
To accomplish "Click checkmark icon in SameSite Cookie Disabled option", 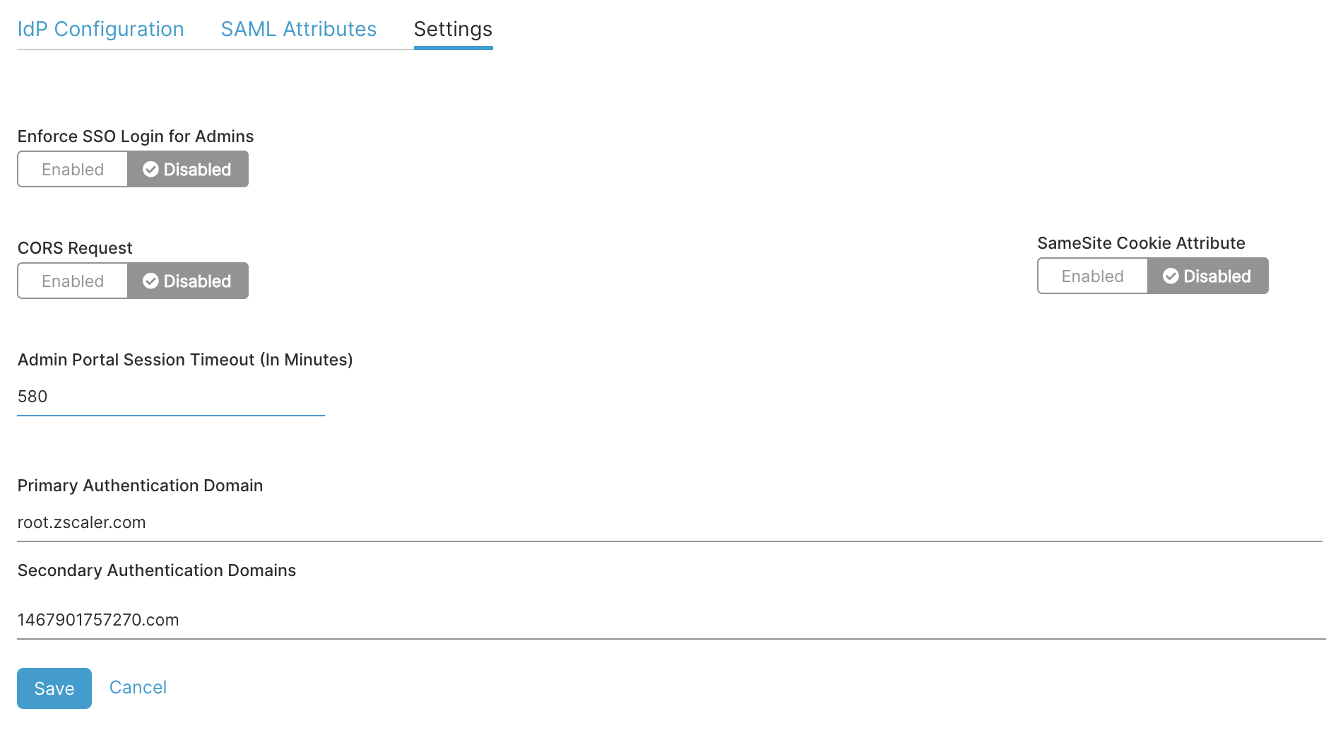I will 1171,276.
